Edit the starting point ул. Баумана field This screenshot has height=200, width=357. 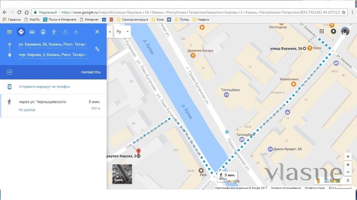53,44
